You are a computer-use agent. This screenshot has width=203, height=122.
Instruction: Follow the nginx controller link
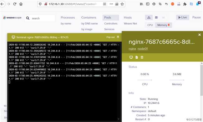pos(132,49)
